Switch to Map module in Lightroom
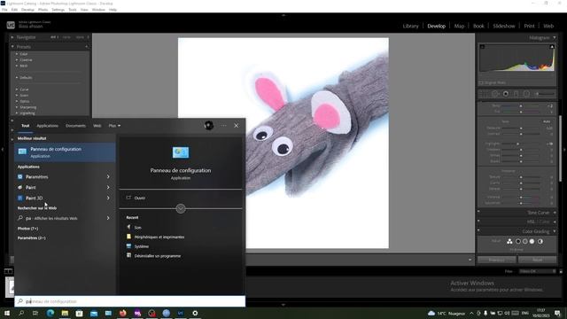 coord(459,26)
